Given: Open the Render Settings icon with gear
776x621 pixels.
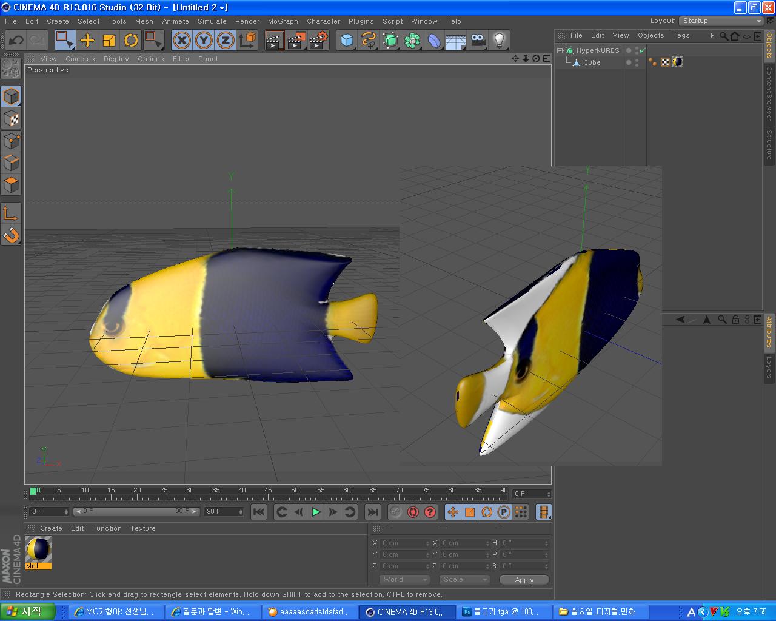Looking at the screenshot, I should click(x=319, y=41).
